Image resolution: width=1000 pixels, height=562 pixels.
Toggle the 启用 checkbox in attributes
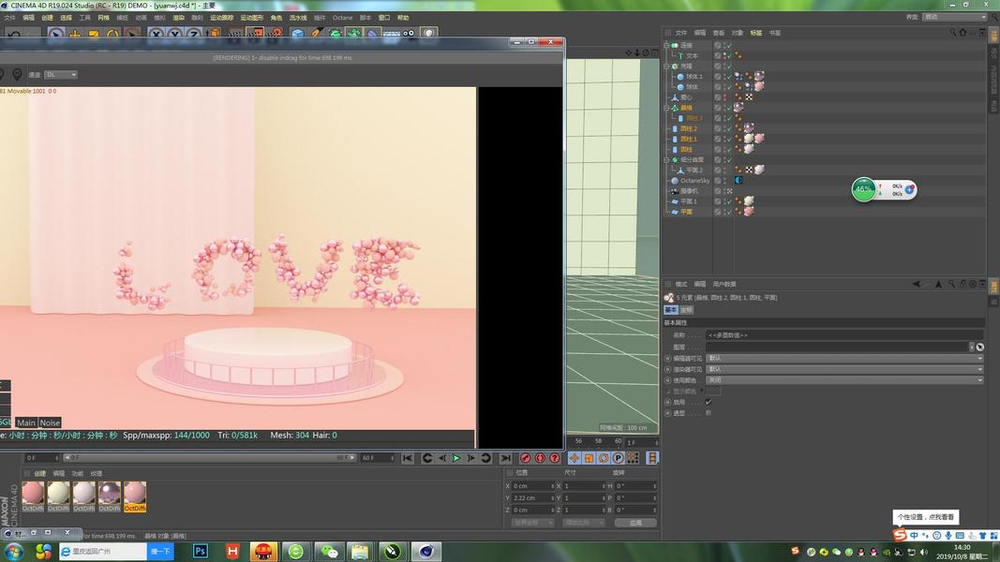pos(709,402)
